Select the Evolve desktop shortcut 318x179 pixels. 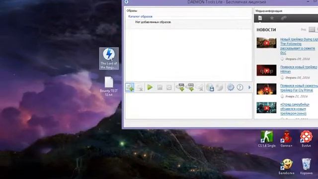click(x=306, y=139)
